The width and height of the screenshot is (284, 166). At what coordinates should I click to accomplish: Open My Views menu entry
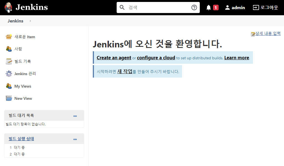(23, 86)
